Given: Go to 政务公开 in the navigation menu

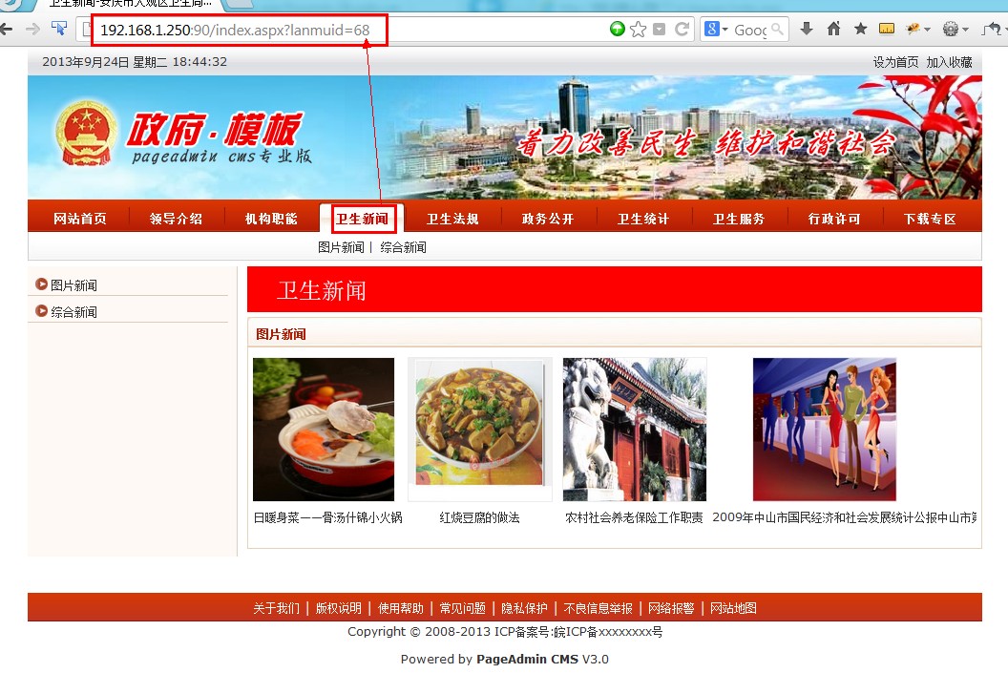Looking at the screenshot, I should tap(548, 219).
